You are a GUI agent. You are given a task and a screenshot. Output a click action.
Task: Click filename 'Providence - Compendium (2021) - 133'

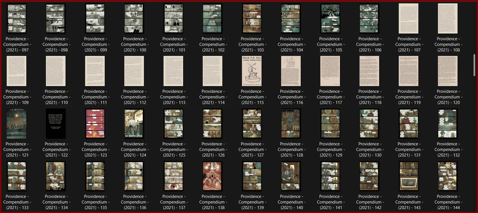coord(17,202)
